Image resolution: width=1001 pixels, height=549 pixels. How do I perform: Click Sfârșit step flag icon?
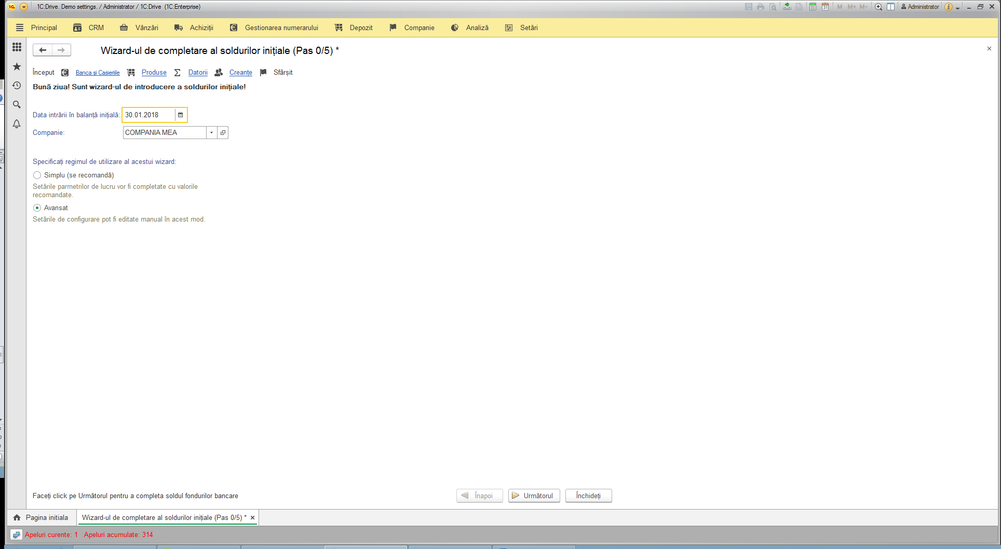(263, 73)
